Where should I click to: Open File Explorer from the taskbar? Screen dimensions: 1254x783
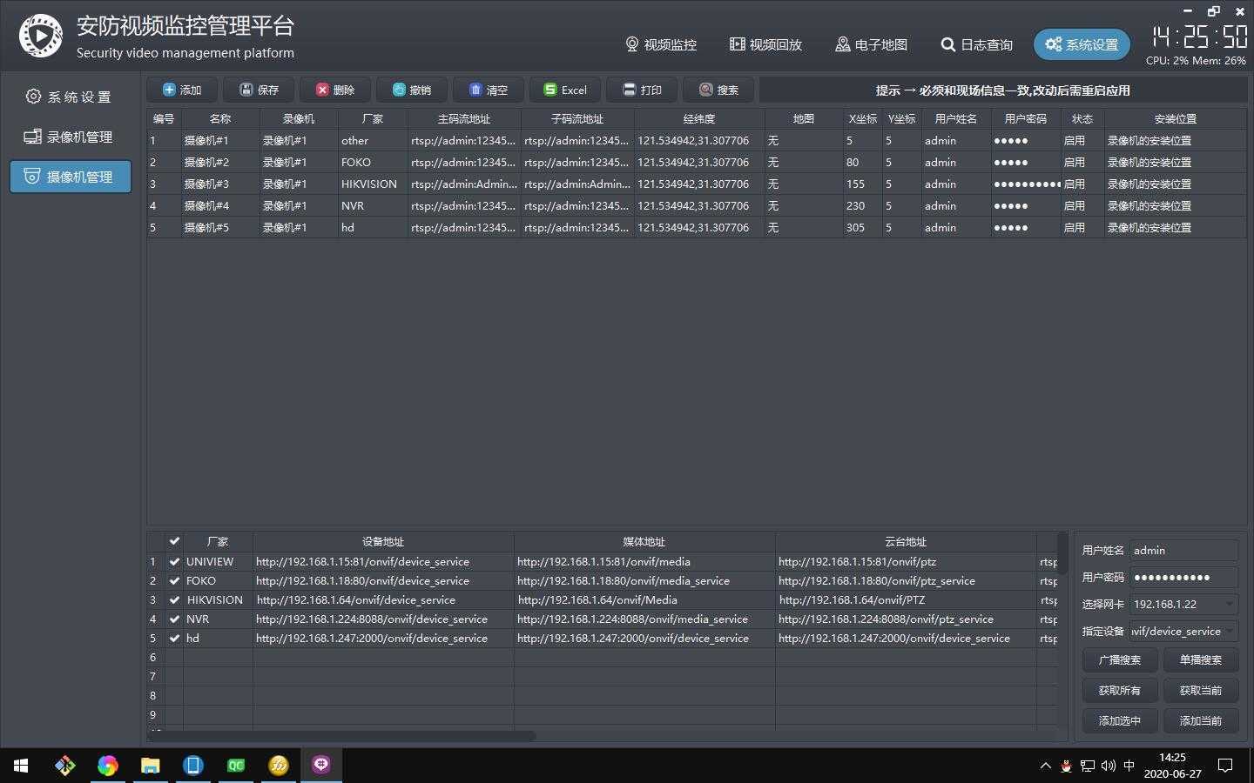coord(151,766)
